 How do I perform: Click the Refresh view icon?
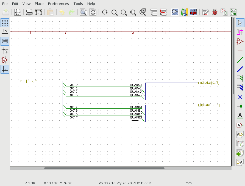[105, 12]
